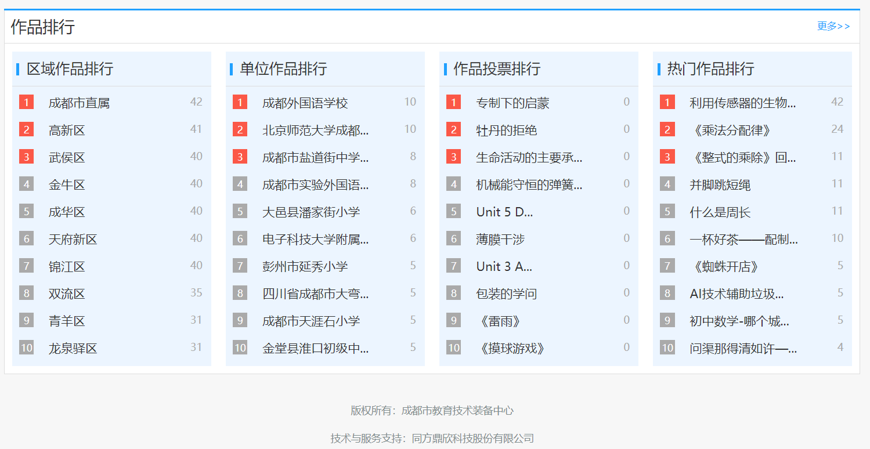Click the rank 9 badge beside 《雷雨》
Image resolution: width=870 pixels, height=449 pixels.
pyautogui.click(x=453, y=321)
